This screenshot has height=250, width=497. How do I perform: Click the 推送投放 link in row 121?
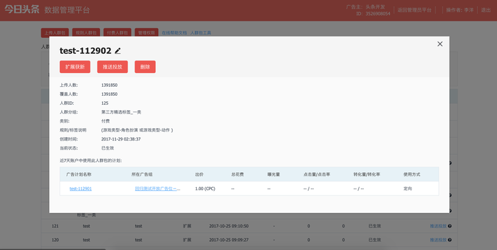point(438,226)
